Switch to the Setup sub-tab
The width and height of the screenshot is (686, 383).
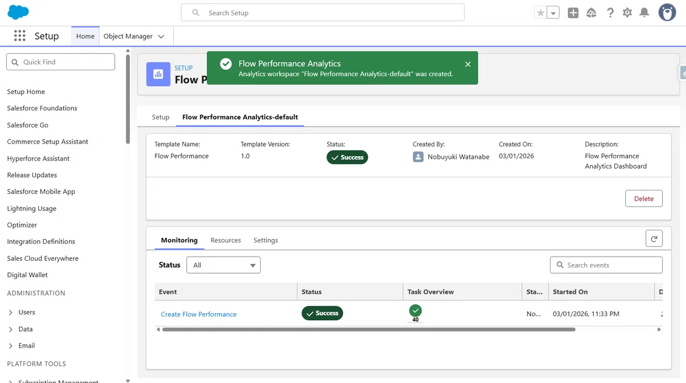tap(161, 117)
